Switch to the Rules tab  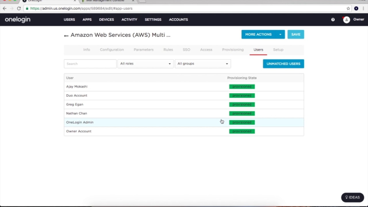(x=168, y=50)
